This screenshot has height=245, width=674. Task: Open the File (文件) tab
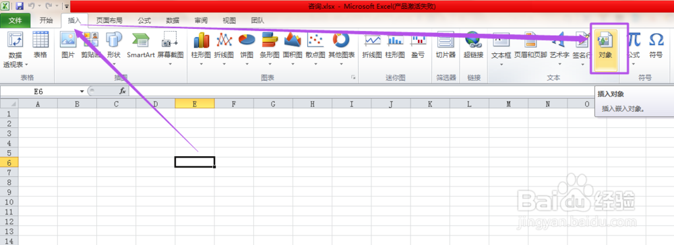tap(16, 20)
